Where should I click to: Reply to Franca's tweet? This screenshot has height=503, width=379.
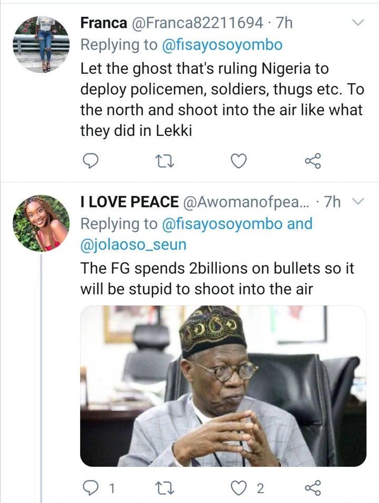click(x=92, y=161)
